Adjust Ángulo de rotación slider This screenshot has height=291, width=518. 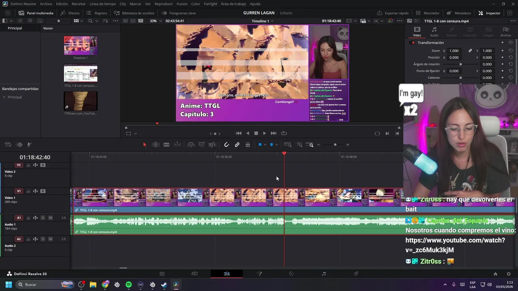tap(460, 64)
